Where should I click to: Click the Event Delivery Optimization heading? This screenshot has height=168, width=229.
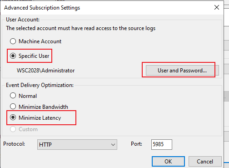[40, 85]
